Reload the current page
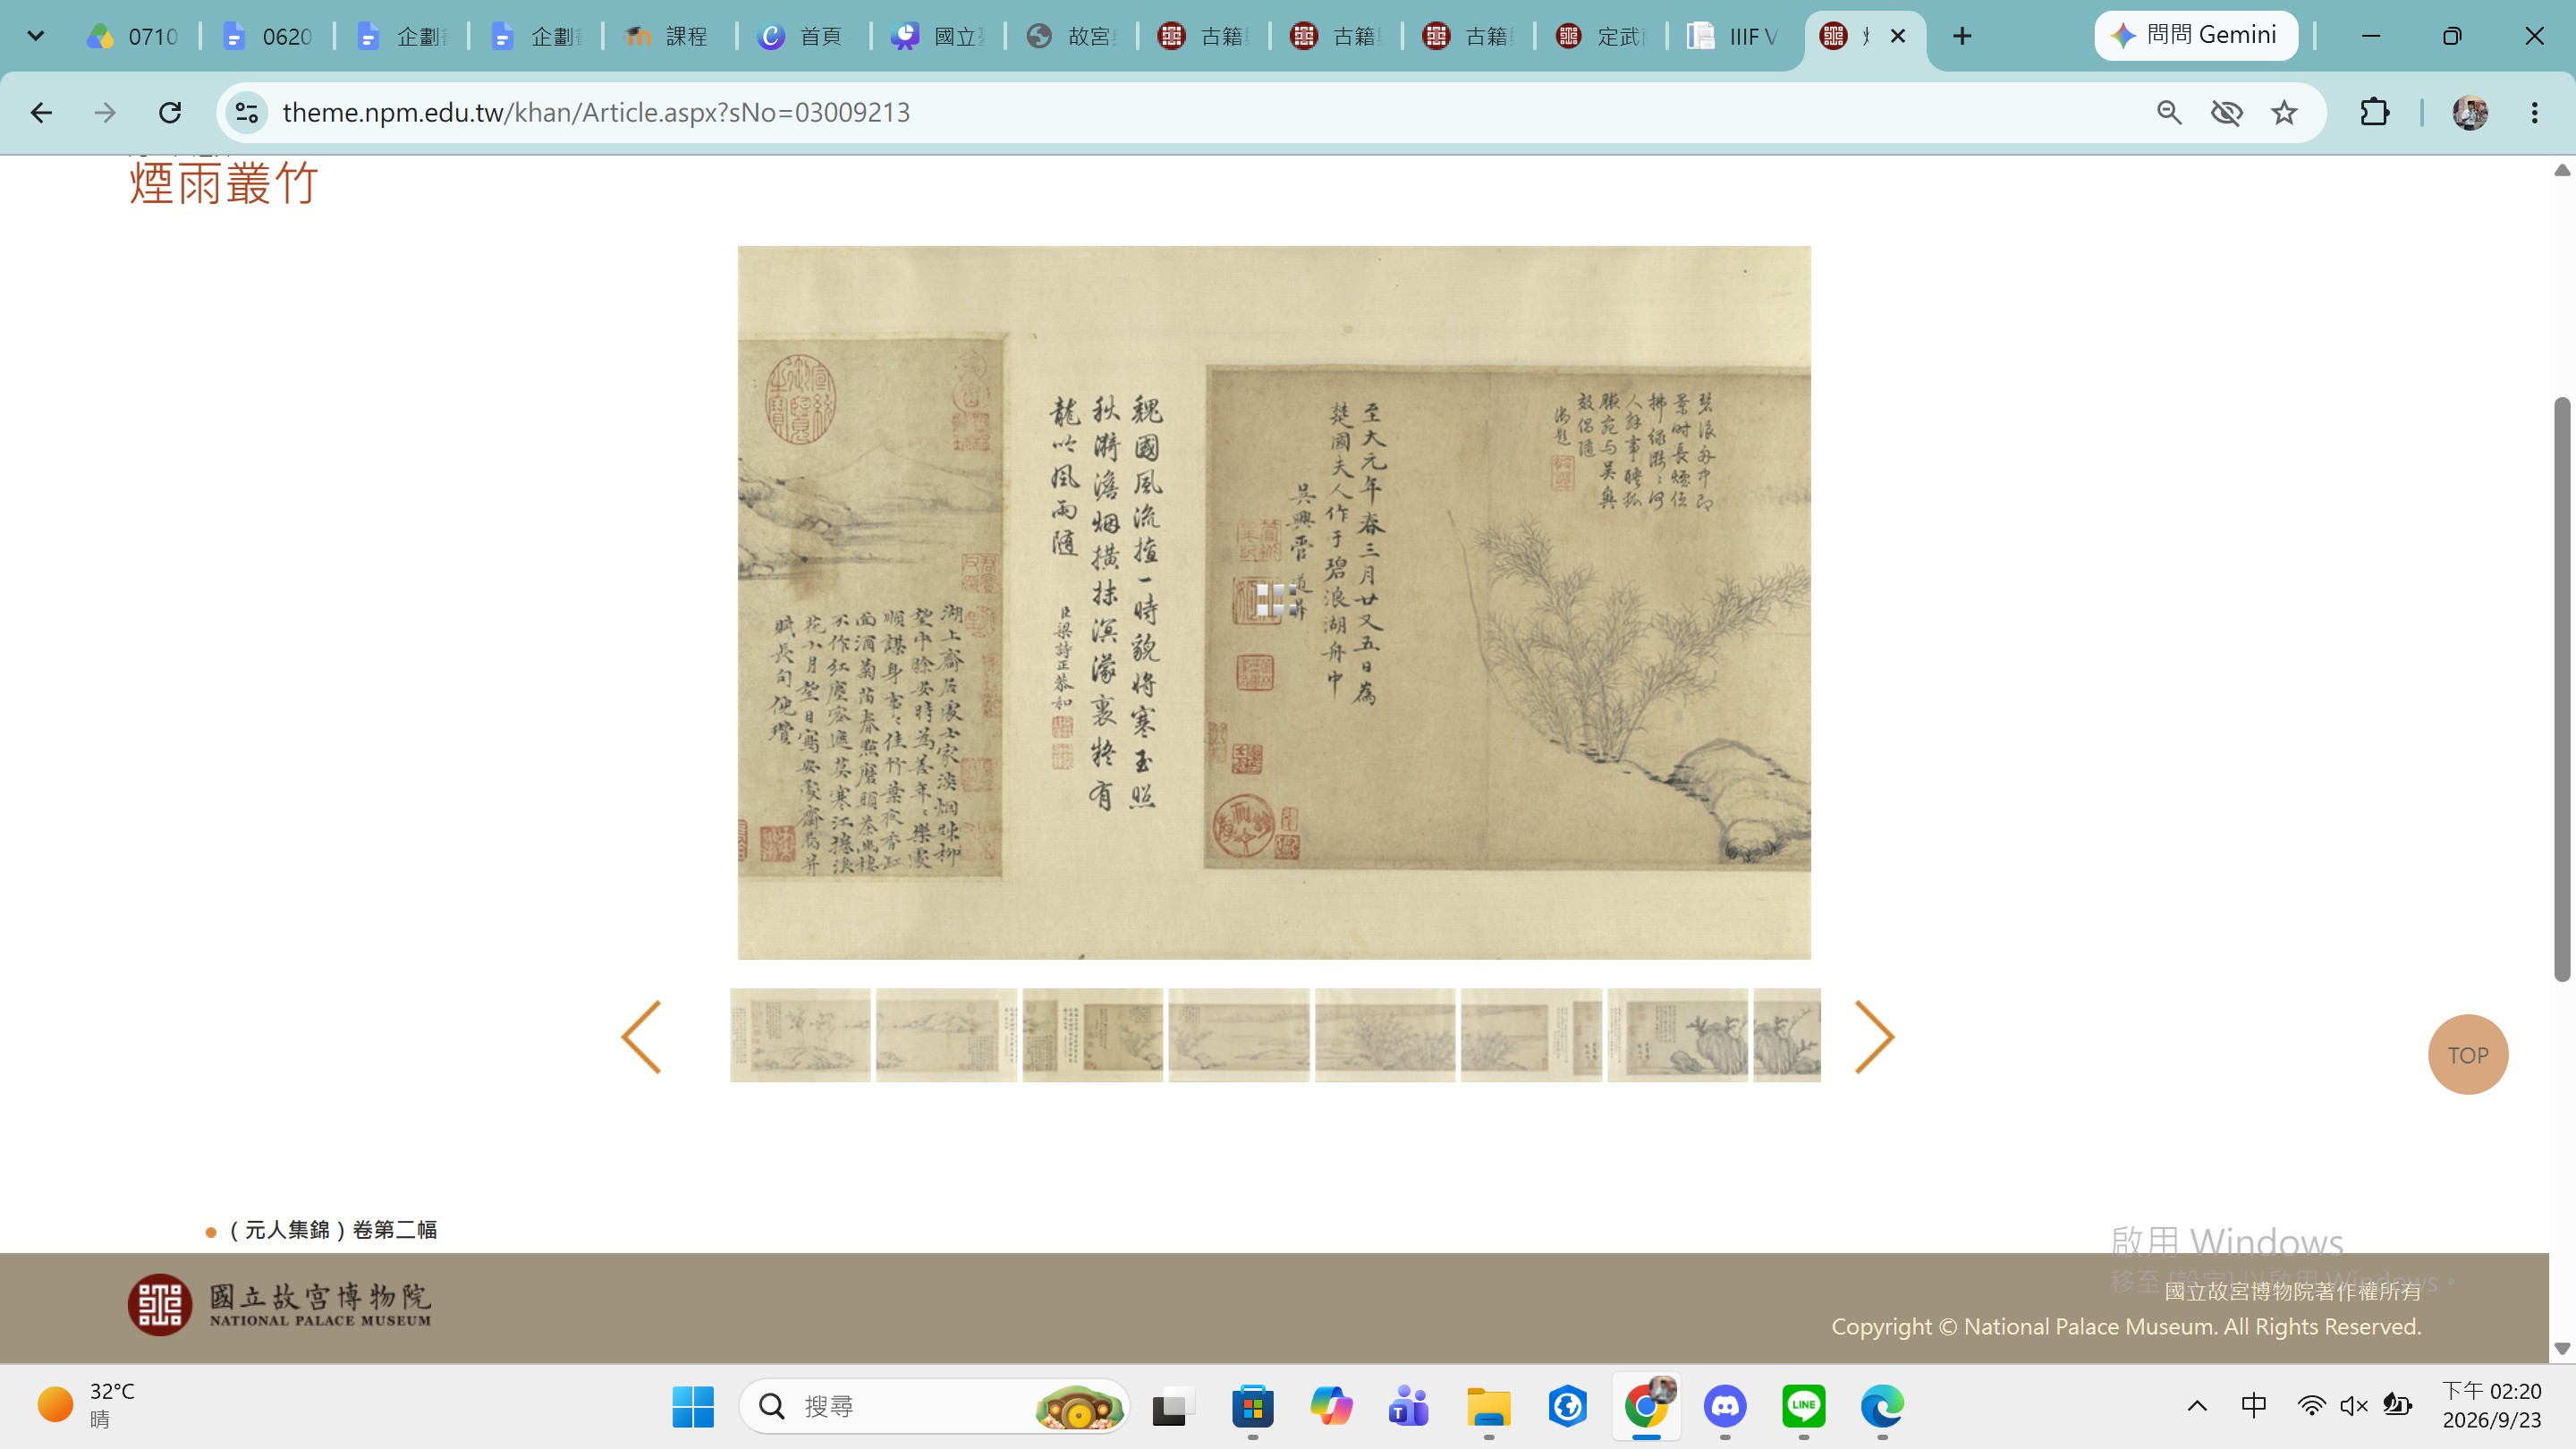Image resolution: width=2576 pixels, height=1449 pixels. [x=170, y=112]
